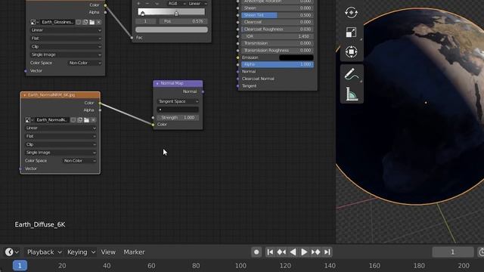
Task: Open an image file for the Earth_Glossiness node
Action: 92,22
